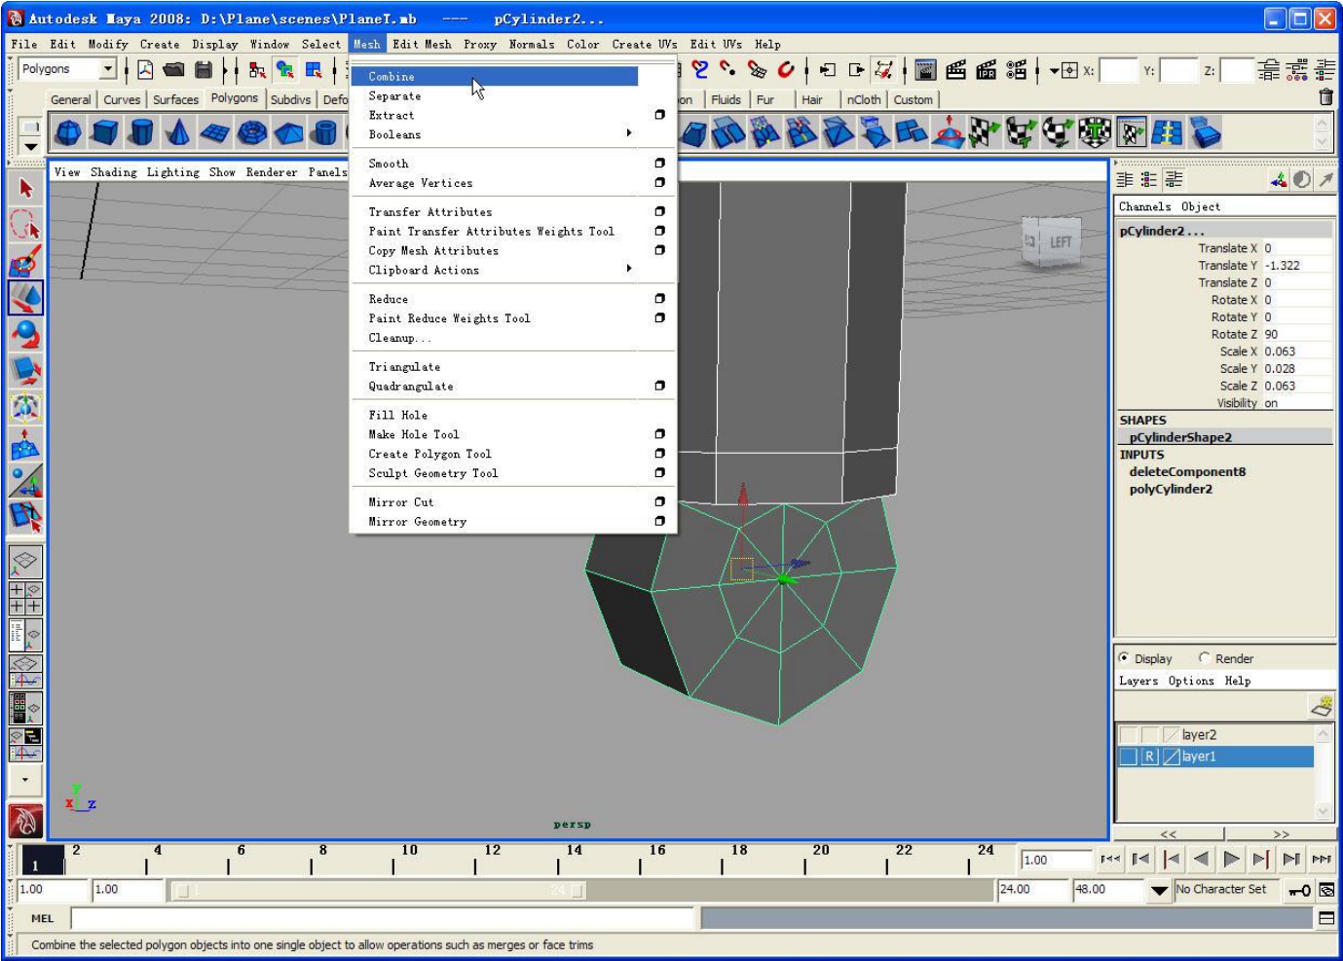The height and width of the screenshot is (961, 1343).
Task: Open the Channels menu in Channel Box
Action: click(x=1144, y=206)
